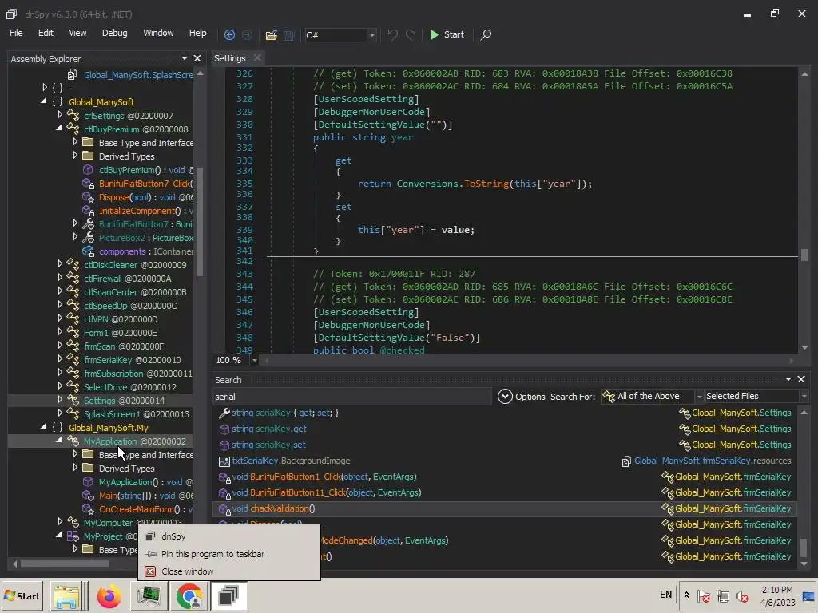Click the Dispose(bool) method icon
This screenshot has height=613, width=818.
pos(88,197)
